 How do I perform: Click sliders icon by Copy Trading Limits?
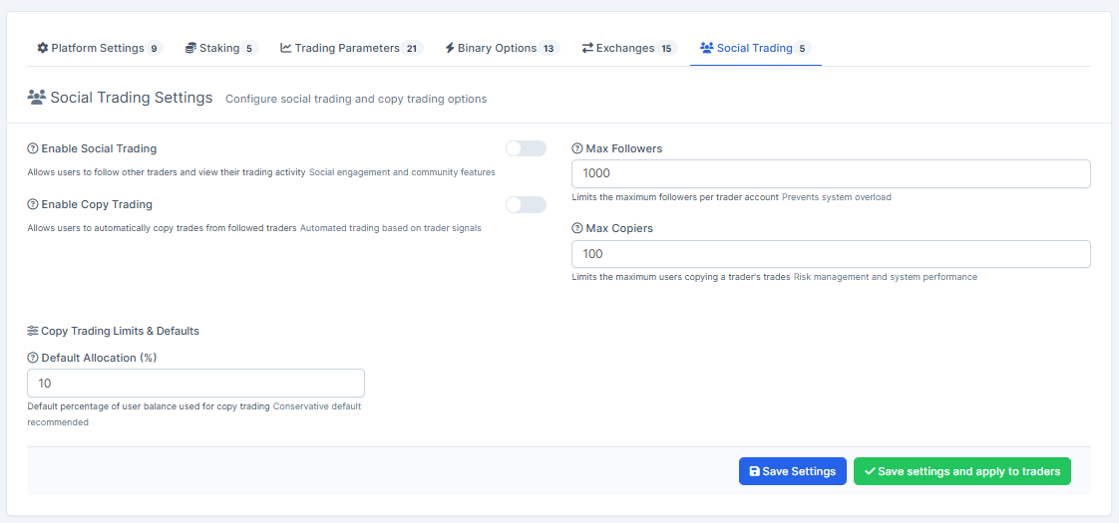[x=33, y=331]
